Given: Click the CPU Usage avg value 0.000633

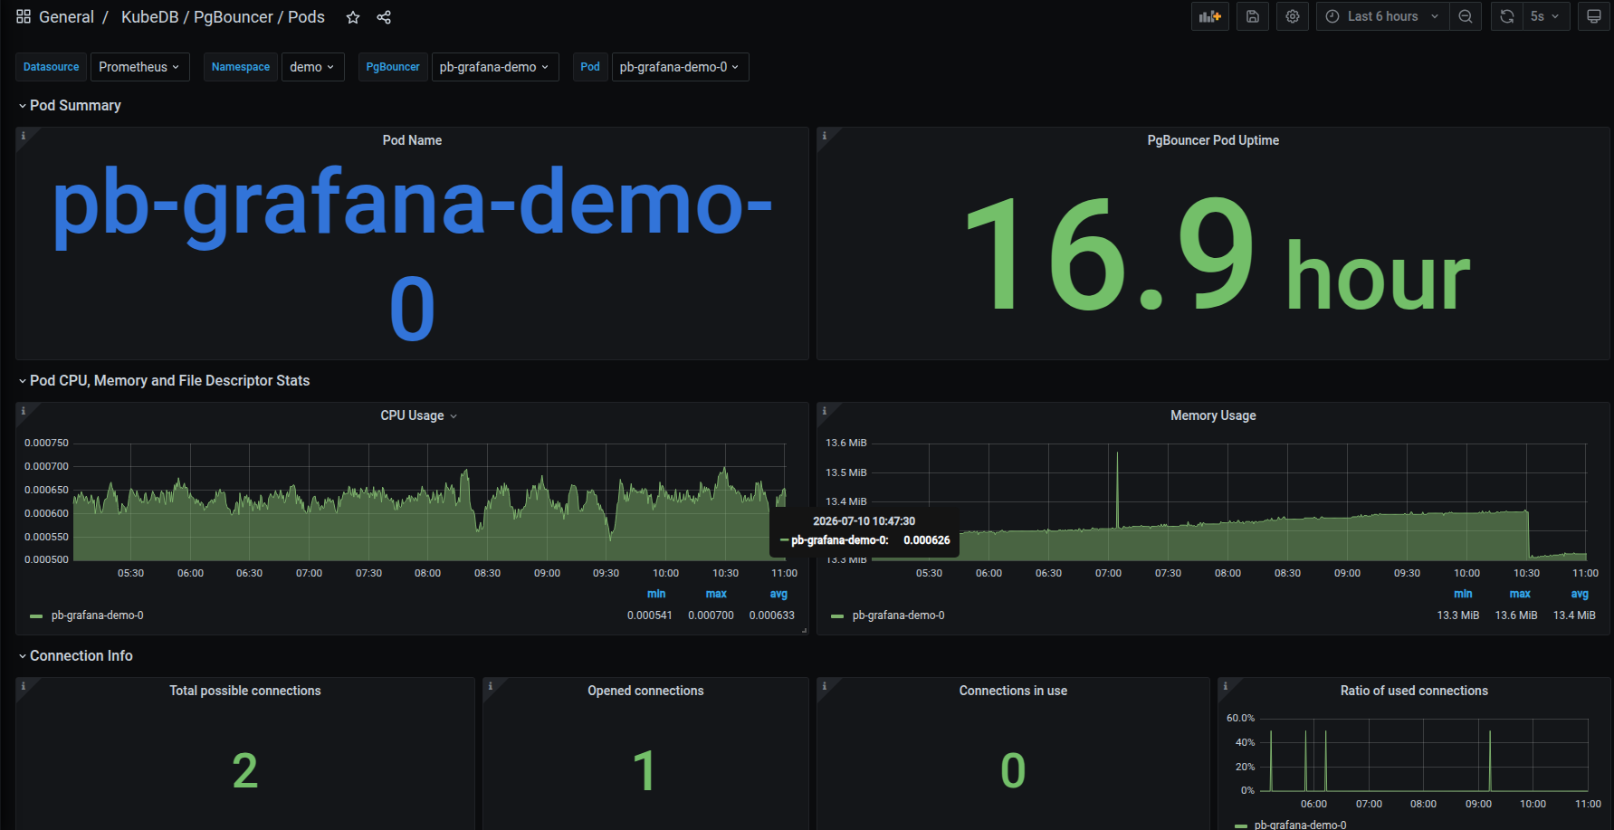Looking at the screenshot, I should point(771,615).
